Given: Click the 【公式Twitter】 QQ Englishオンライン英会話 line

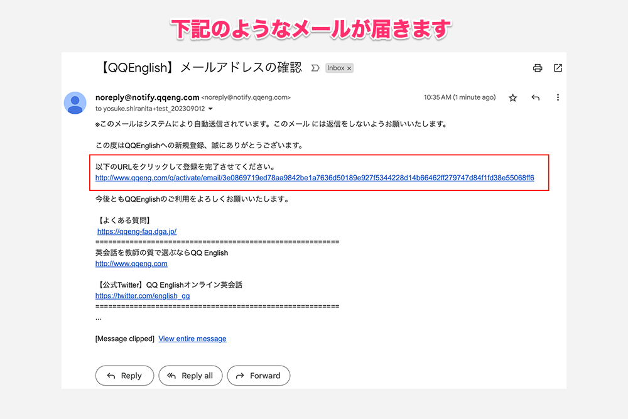Looking at the screenshot, I should (x=170, y=285).
